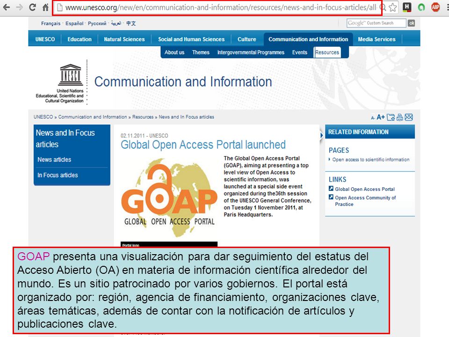This screenshot has width=449, height=337.
Task: Open the Education nav tab
Action: pyautogui.click(x=80, y=39)
